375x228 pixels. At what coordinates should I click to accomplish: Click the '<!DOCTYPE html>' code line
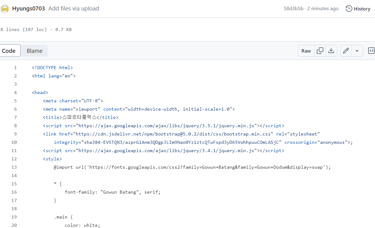click(x=52, y=68)
